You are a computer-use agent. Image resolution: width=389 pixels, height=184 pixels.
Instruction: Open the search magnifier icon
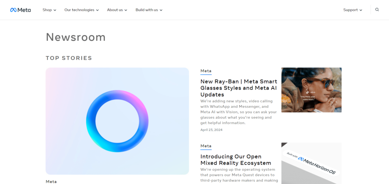click(377, 9)
